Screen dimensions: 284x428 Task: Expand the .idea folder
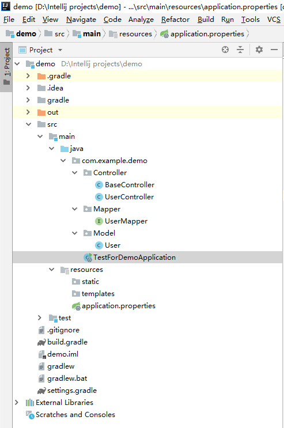[x=28, y=88]
